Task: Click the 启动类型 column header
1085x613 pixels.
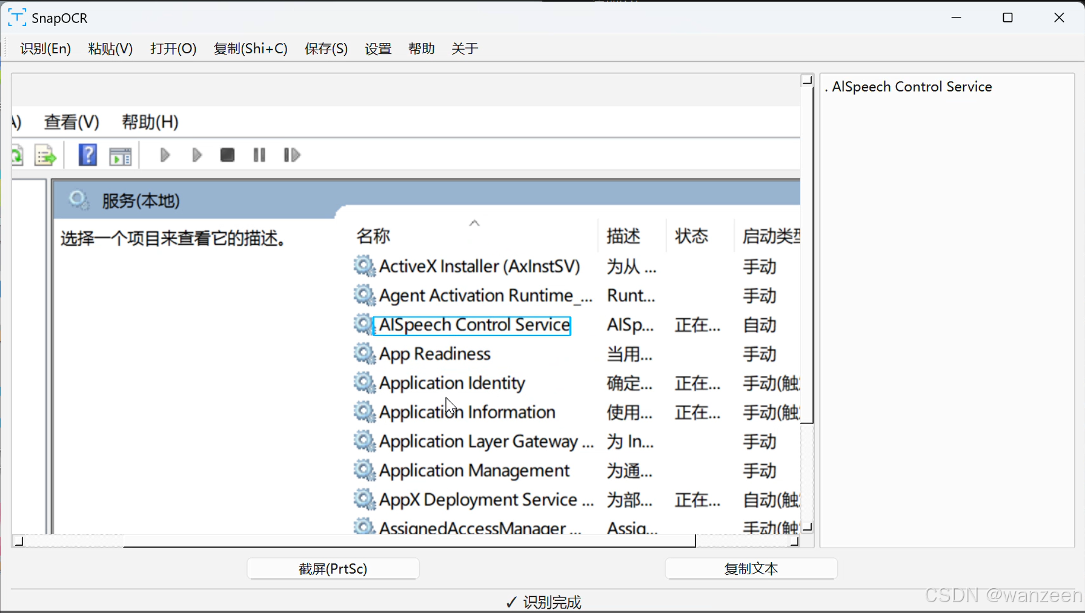Action: (x=771, y=236)
